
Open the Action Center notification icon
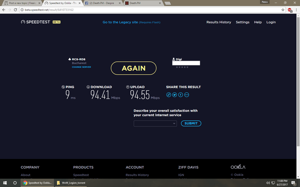pos(293,183)
